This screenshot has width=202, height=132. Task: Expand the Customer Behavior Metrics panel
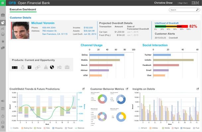coord(126,89)
